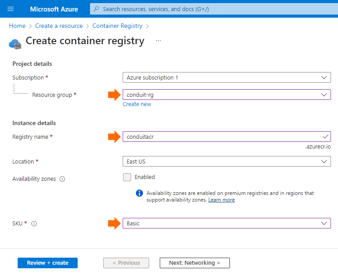The height and width of the screenshot is (274, 338).
Task: Expand the Subscription dropdown
Action: tap(226, 77)
